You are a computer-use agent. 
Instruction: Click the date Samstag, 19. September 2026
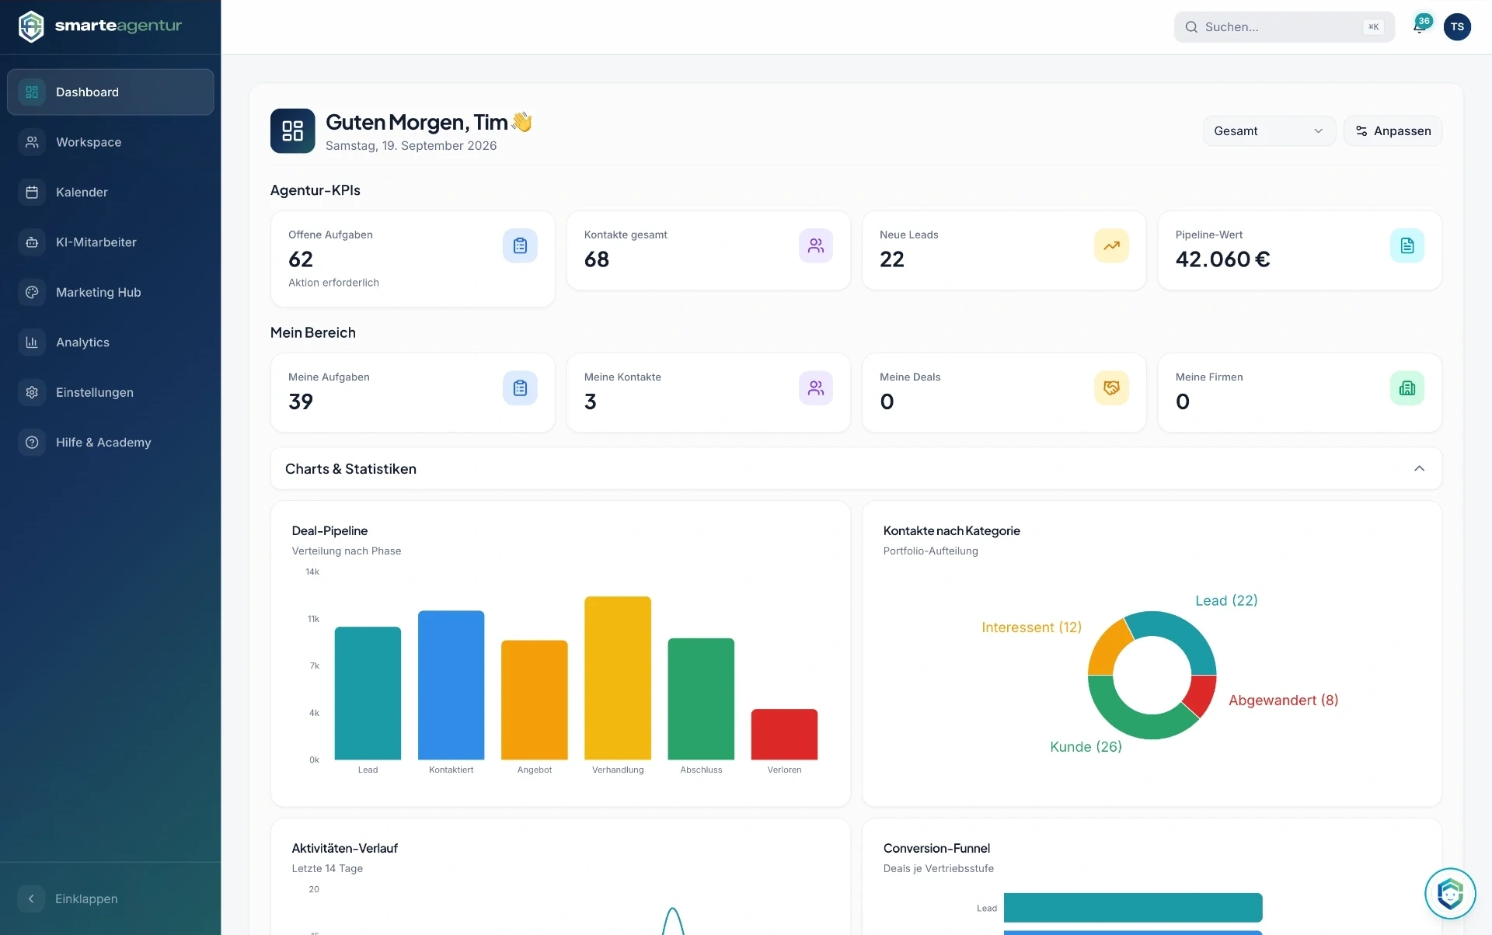point(411,146)
